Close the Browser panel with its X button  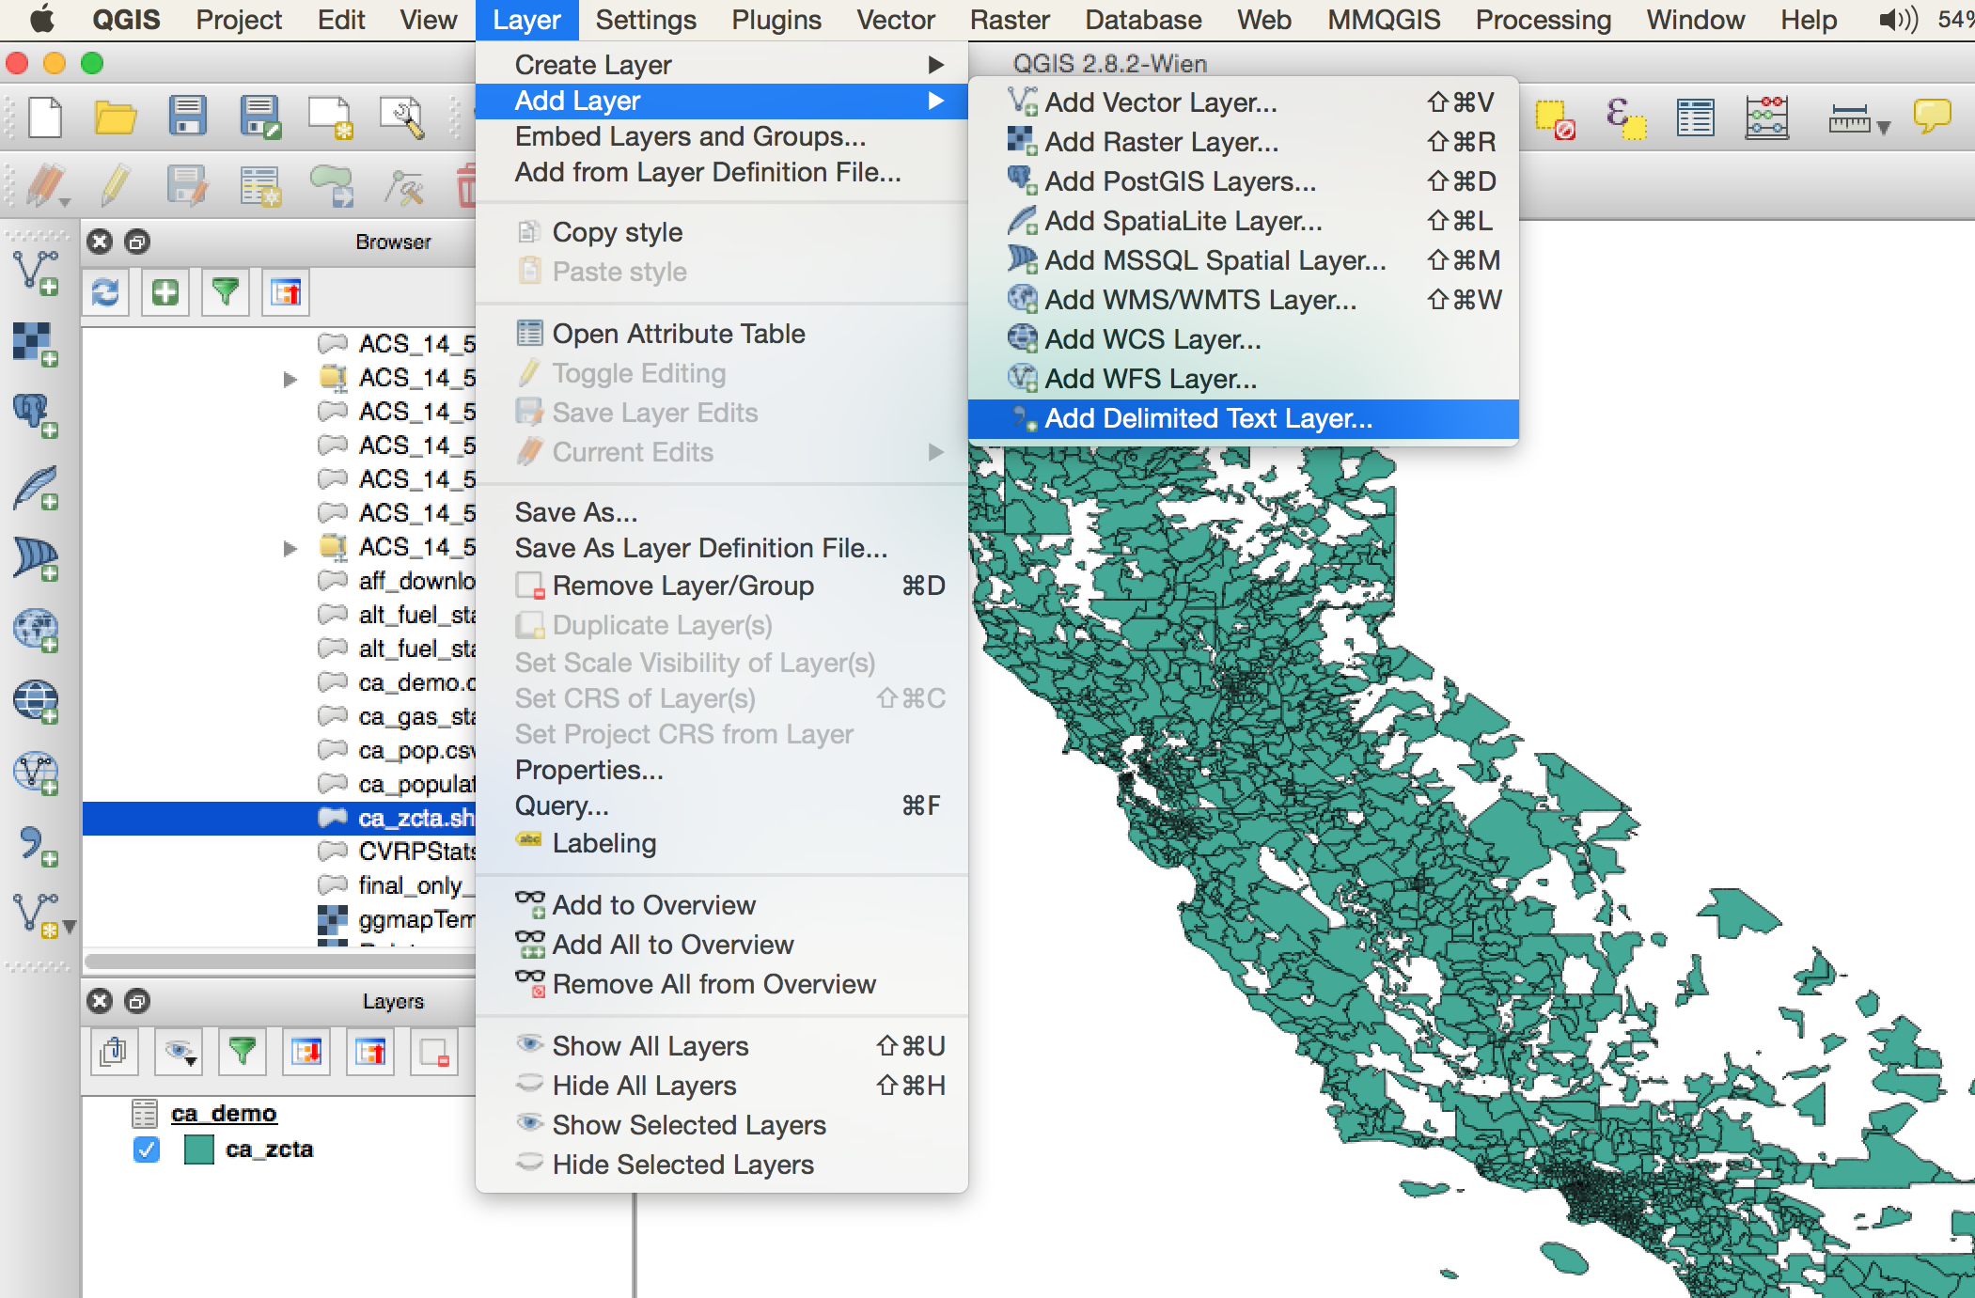[100, 242]
